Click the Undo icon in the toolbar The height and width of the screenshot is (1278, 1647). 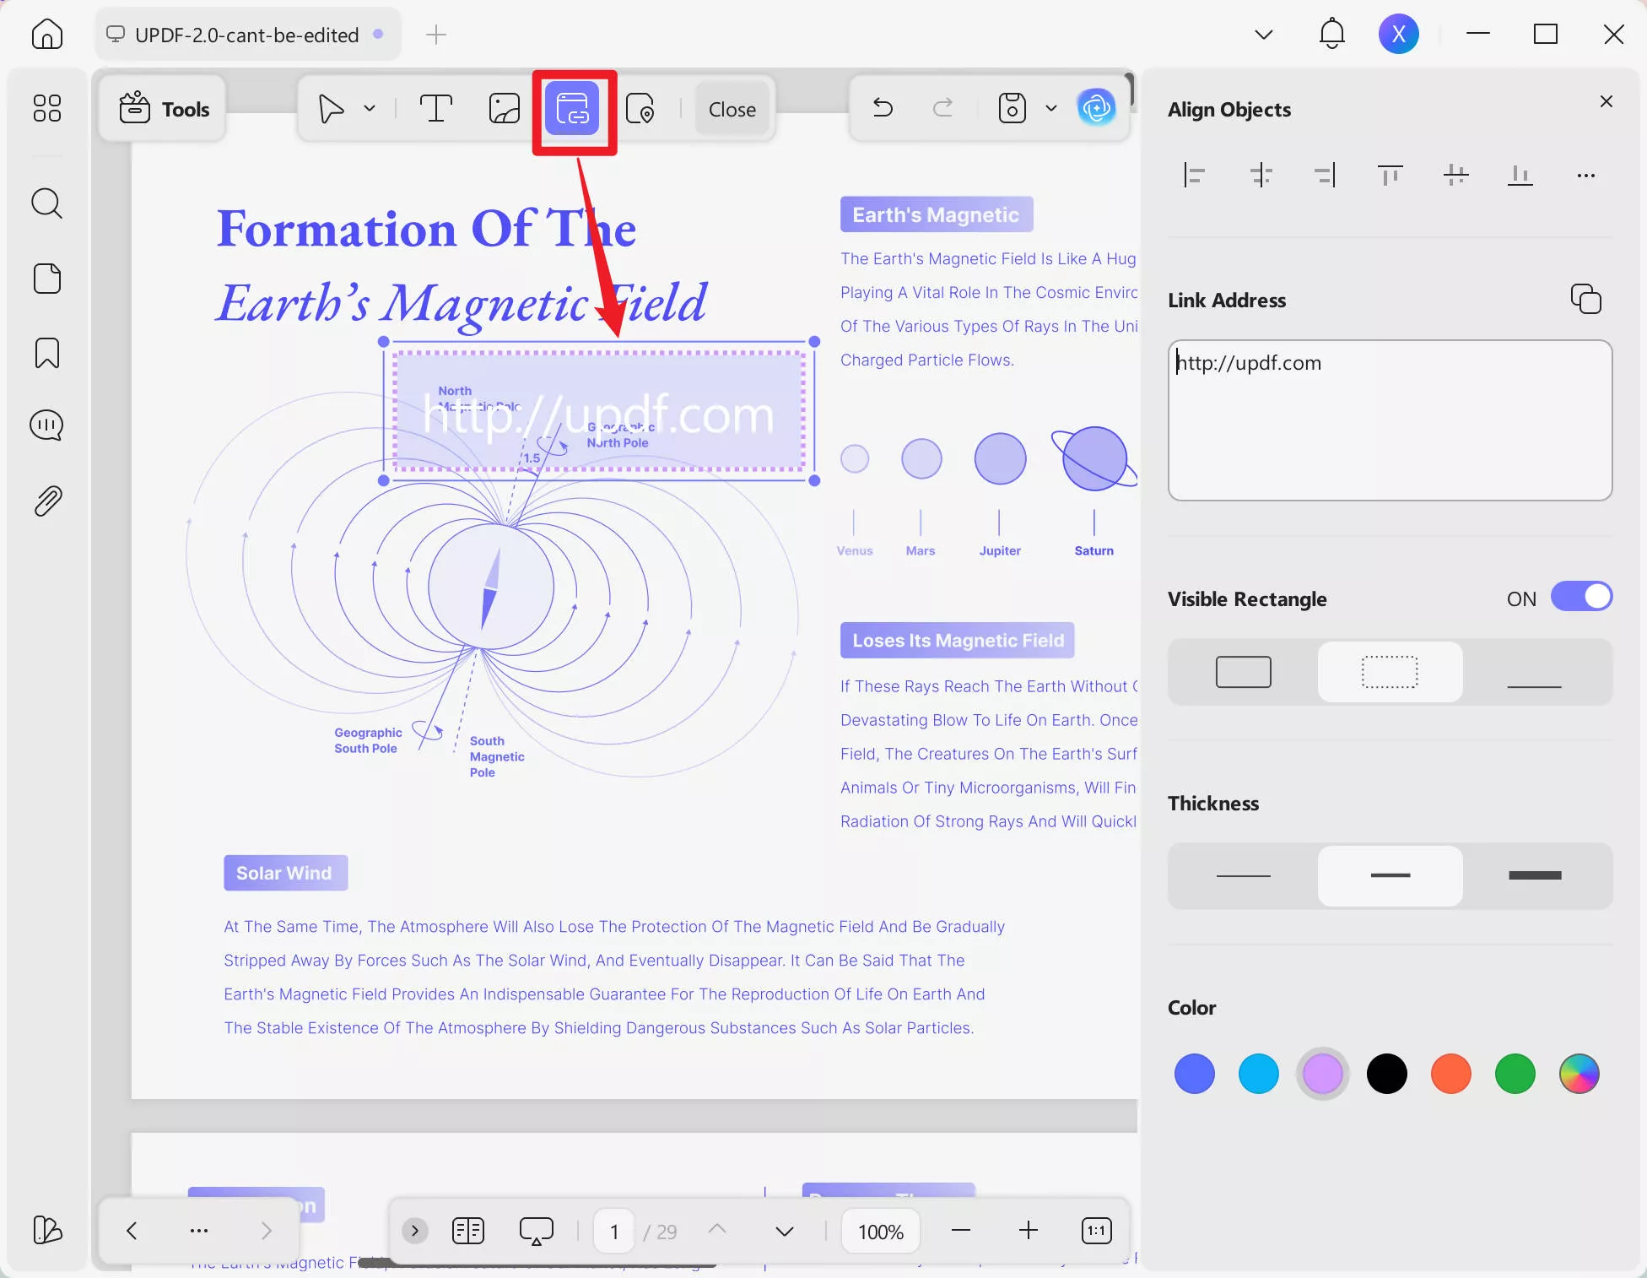pos(882,108)
